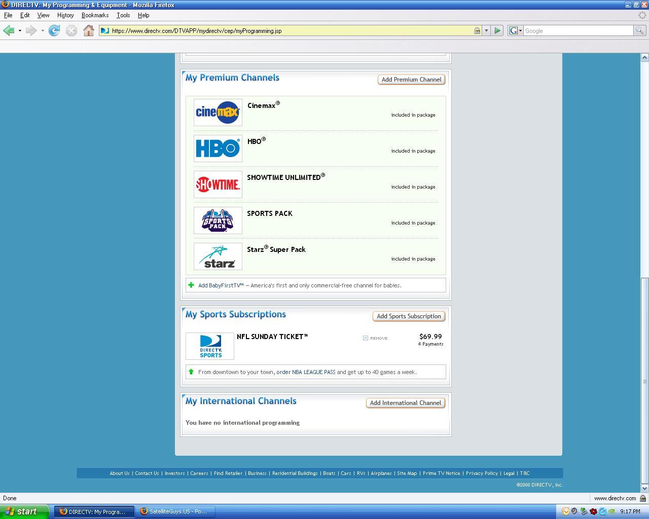Open the Site Map footer link
Screen dimensions: 649x519
click(x=407, y=473)
